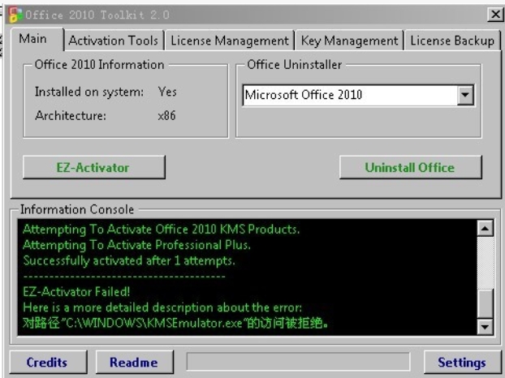Image resolution: width=505 pixels, height=378 pixels.
Task: Click 'EZ-Activator Failed!' console line
Action: tap(76, 292)
